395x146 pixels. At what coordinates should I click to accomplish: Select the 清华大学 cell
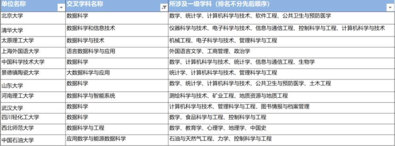click(33, 30)
